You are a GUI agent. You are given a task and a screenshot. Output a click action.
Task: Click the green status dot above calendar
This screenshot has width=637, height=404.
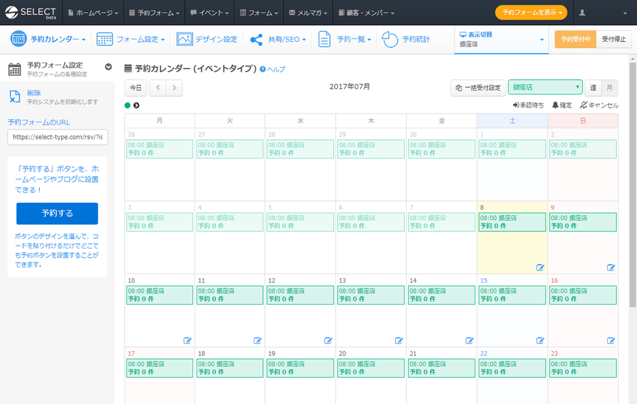pos(127,105)
